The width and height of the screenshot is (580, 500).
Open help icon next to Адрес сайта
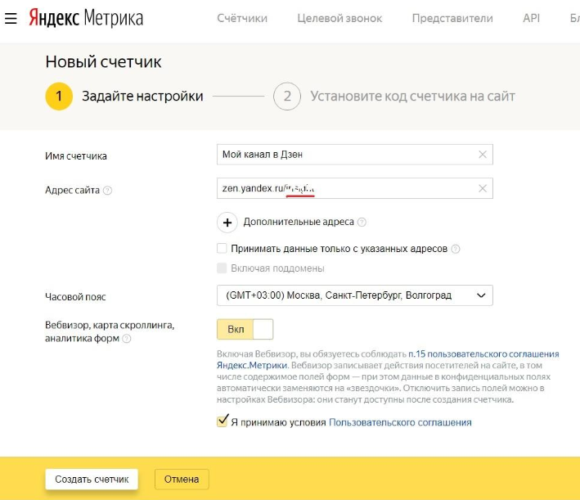pos(108,191)
